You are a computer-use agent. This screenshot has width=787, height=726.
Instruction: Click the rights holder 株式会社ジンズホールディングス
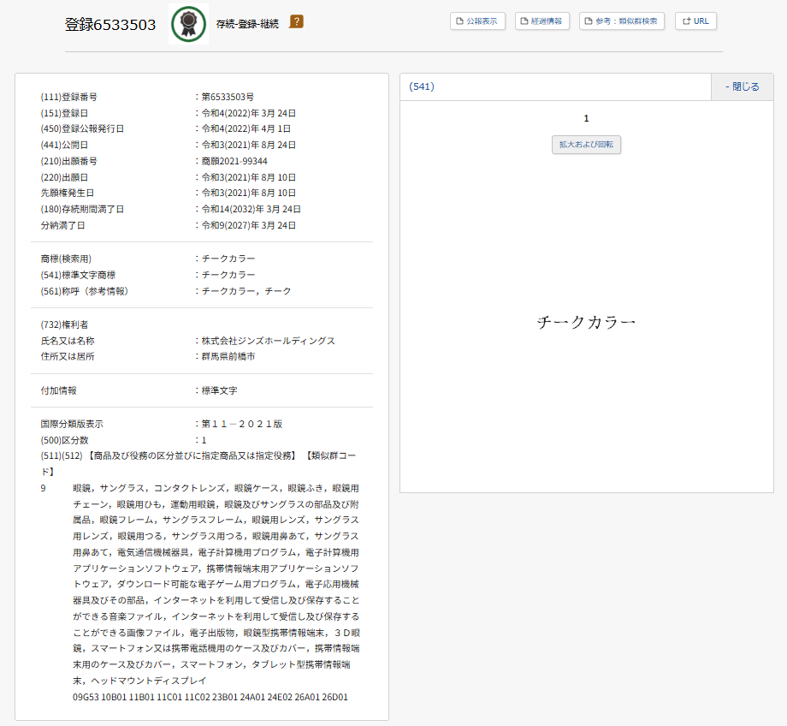pyautogui.click(x=268, y=341)
